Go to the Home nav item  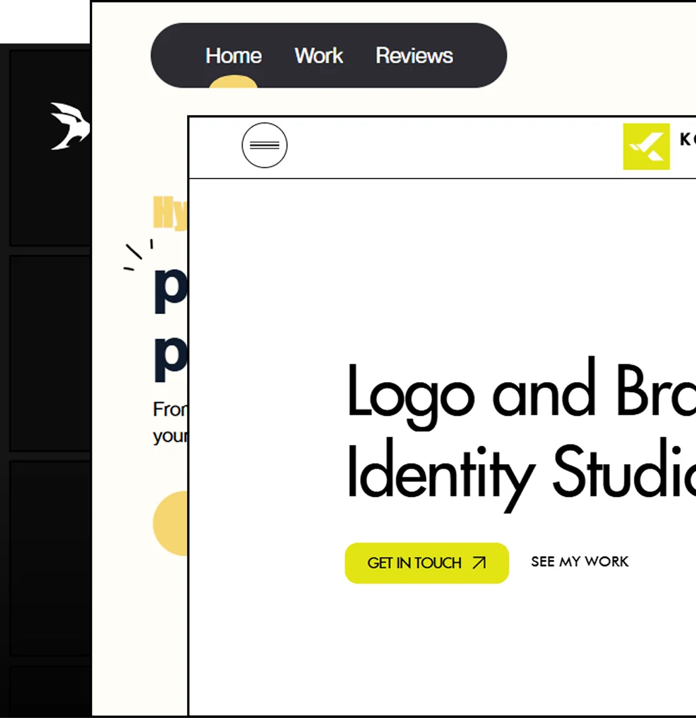pos(234,56)
